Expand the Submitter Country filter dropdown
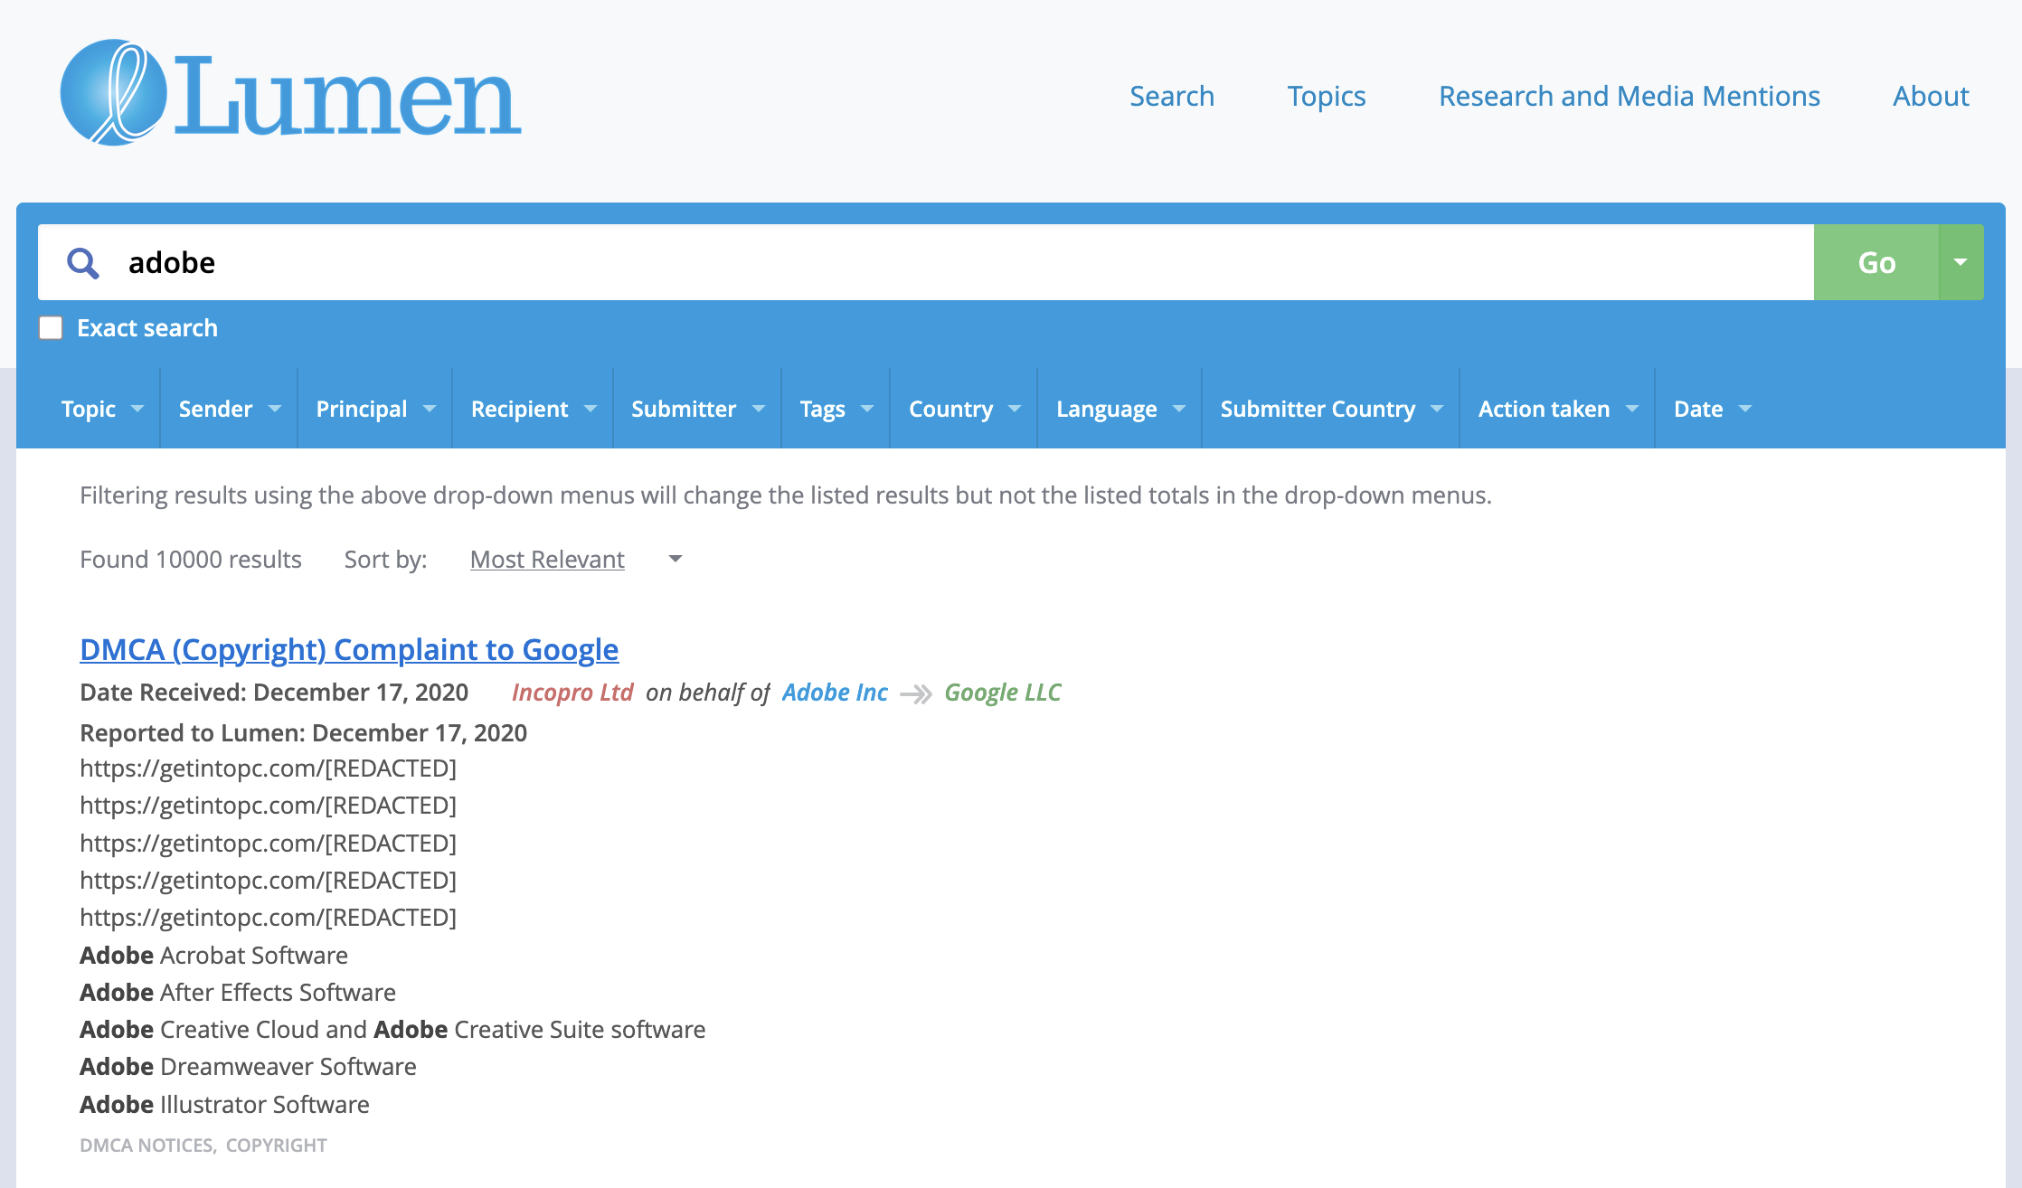2022x1188 pixels. (1330, 409)
